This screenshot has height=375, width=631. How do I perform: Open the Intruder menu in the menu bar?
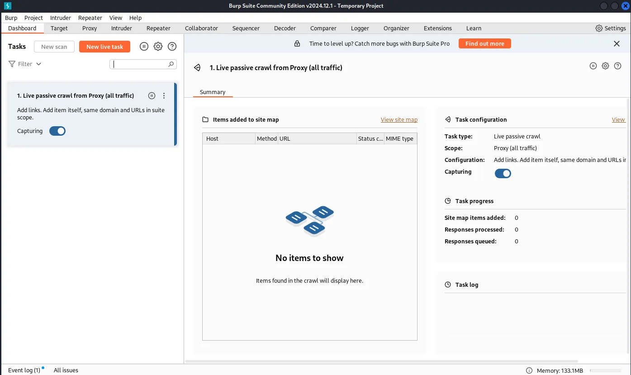click(x=61, y=18)
